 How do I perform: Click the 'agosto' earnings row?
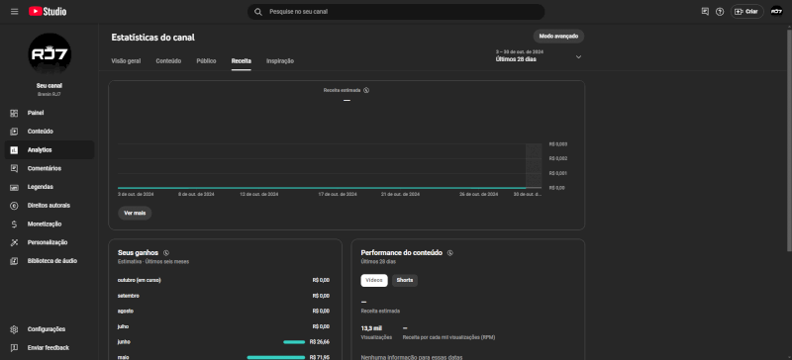click(224, 311)
